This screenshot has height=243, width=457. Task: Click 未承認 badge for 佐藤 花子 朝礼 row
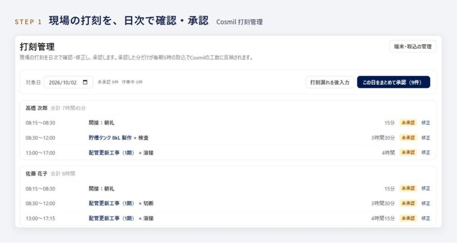tap(408, 189)
